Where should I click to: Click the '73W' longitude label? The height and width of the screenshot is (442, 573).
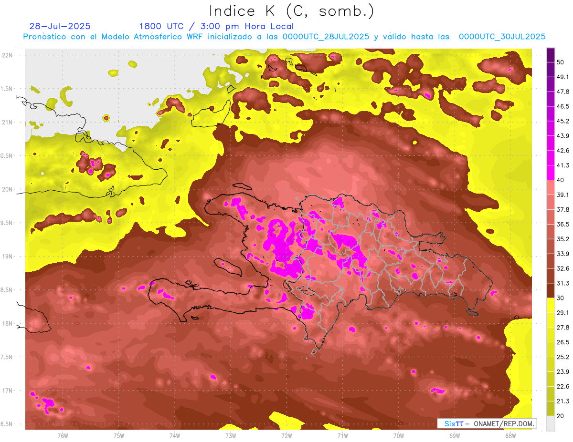tap(231, 436)
